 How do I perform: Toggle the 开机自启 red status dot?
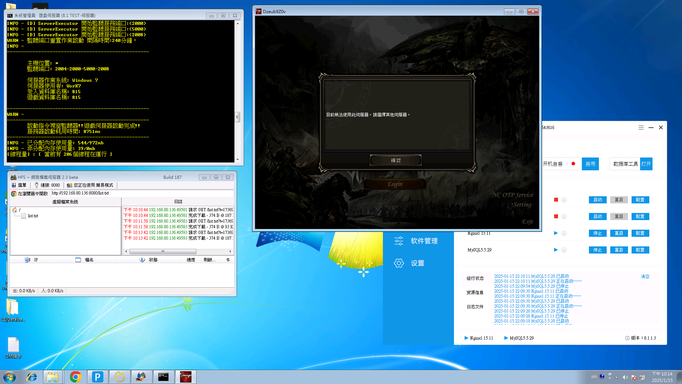573,164
